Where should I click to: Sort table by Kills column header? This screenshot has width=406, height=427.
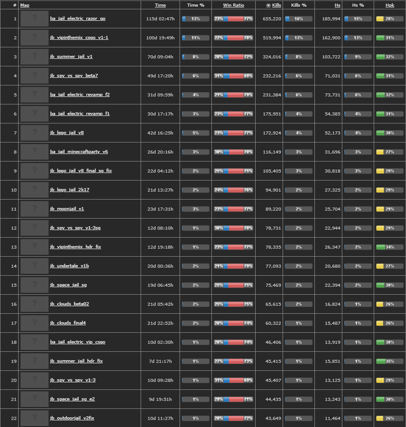pos(276,5)
